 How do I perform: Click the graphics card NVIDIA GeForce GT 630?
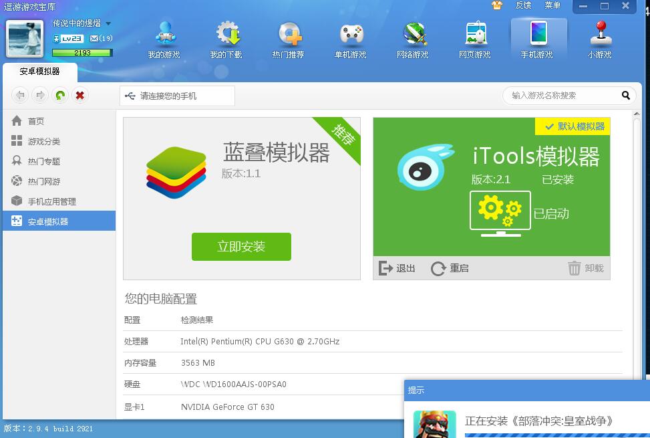click(x=228, y=407)
